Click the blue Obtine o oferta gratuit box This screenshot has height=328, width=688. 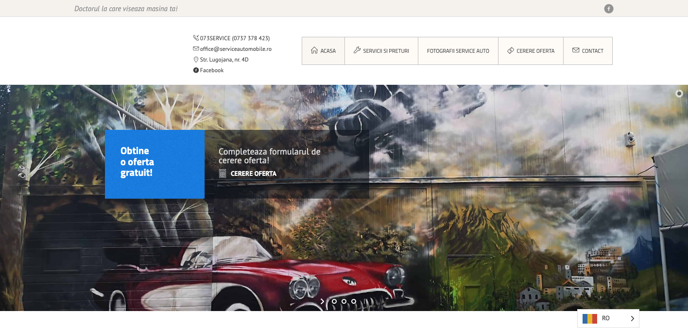tap(155, 164)
